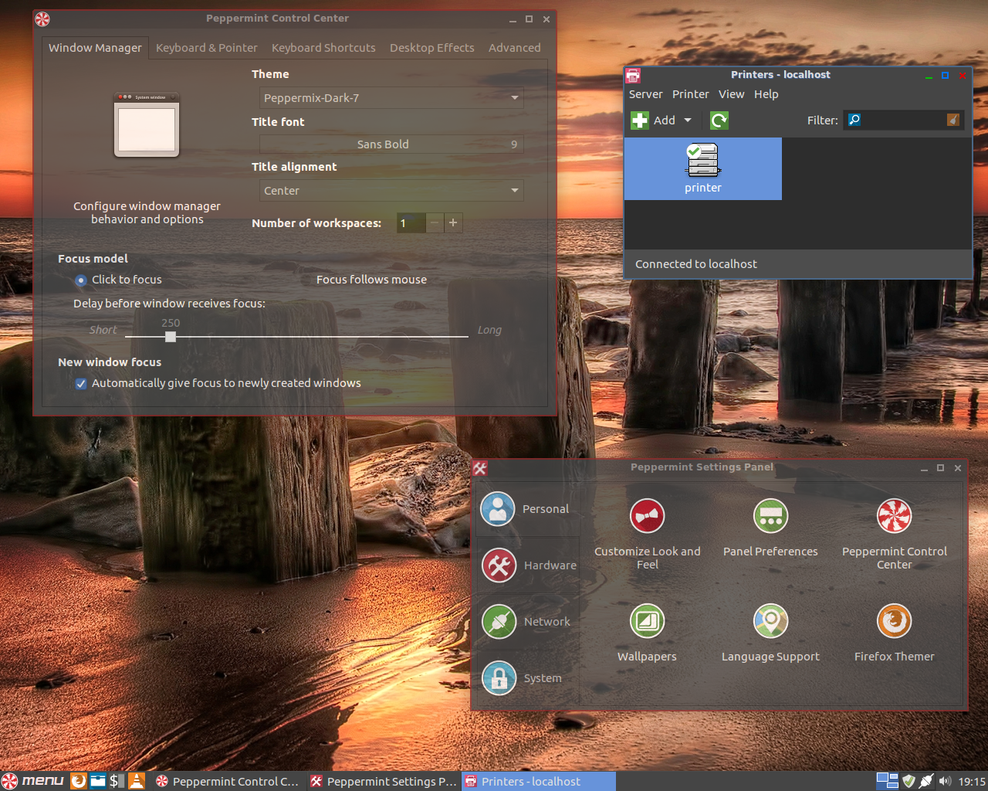
Task: Select the printer icon named 'printer'
Action: (x=702, y=168)
